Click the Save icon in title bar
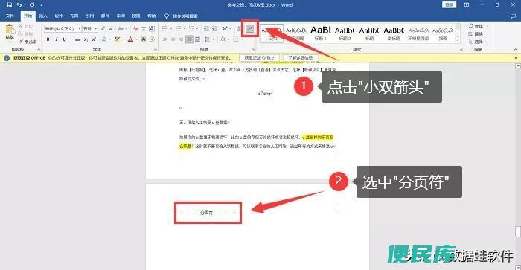 [9, 5]
